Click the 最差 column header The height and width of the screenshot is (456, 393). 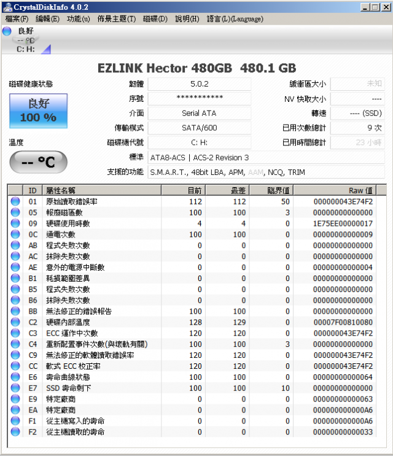pyautogui.click(x=227, y=190)
